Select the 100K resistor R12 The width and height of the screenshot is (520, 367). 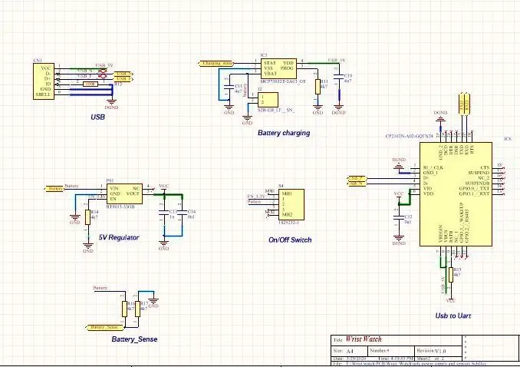pos(91,84)
